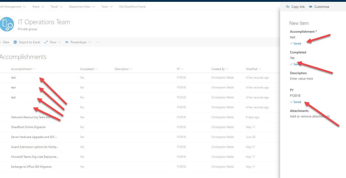
Task: Open the Created By column header menu
Action: pos(220,69)
